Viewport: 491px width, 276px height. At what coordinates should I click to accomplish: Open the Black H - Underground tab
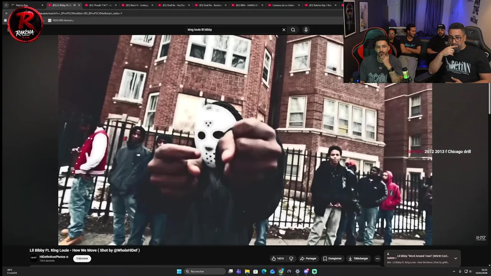point(136,5)
